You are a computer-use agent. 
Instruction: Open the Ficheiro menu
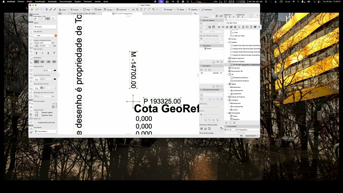(x=21, y=2)
